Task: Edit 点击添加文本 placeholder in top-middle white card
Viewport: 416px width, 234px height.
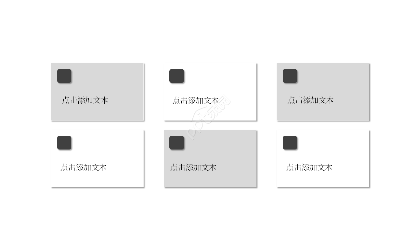Action: [x=195, y=100]
